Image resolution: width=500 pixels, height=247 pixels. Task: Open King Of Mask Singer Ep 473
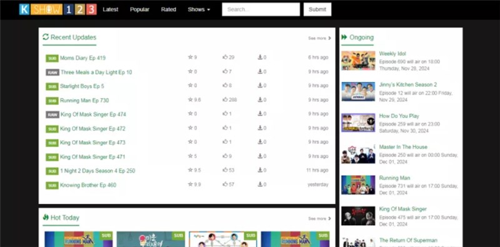(92, 143)
